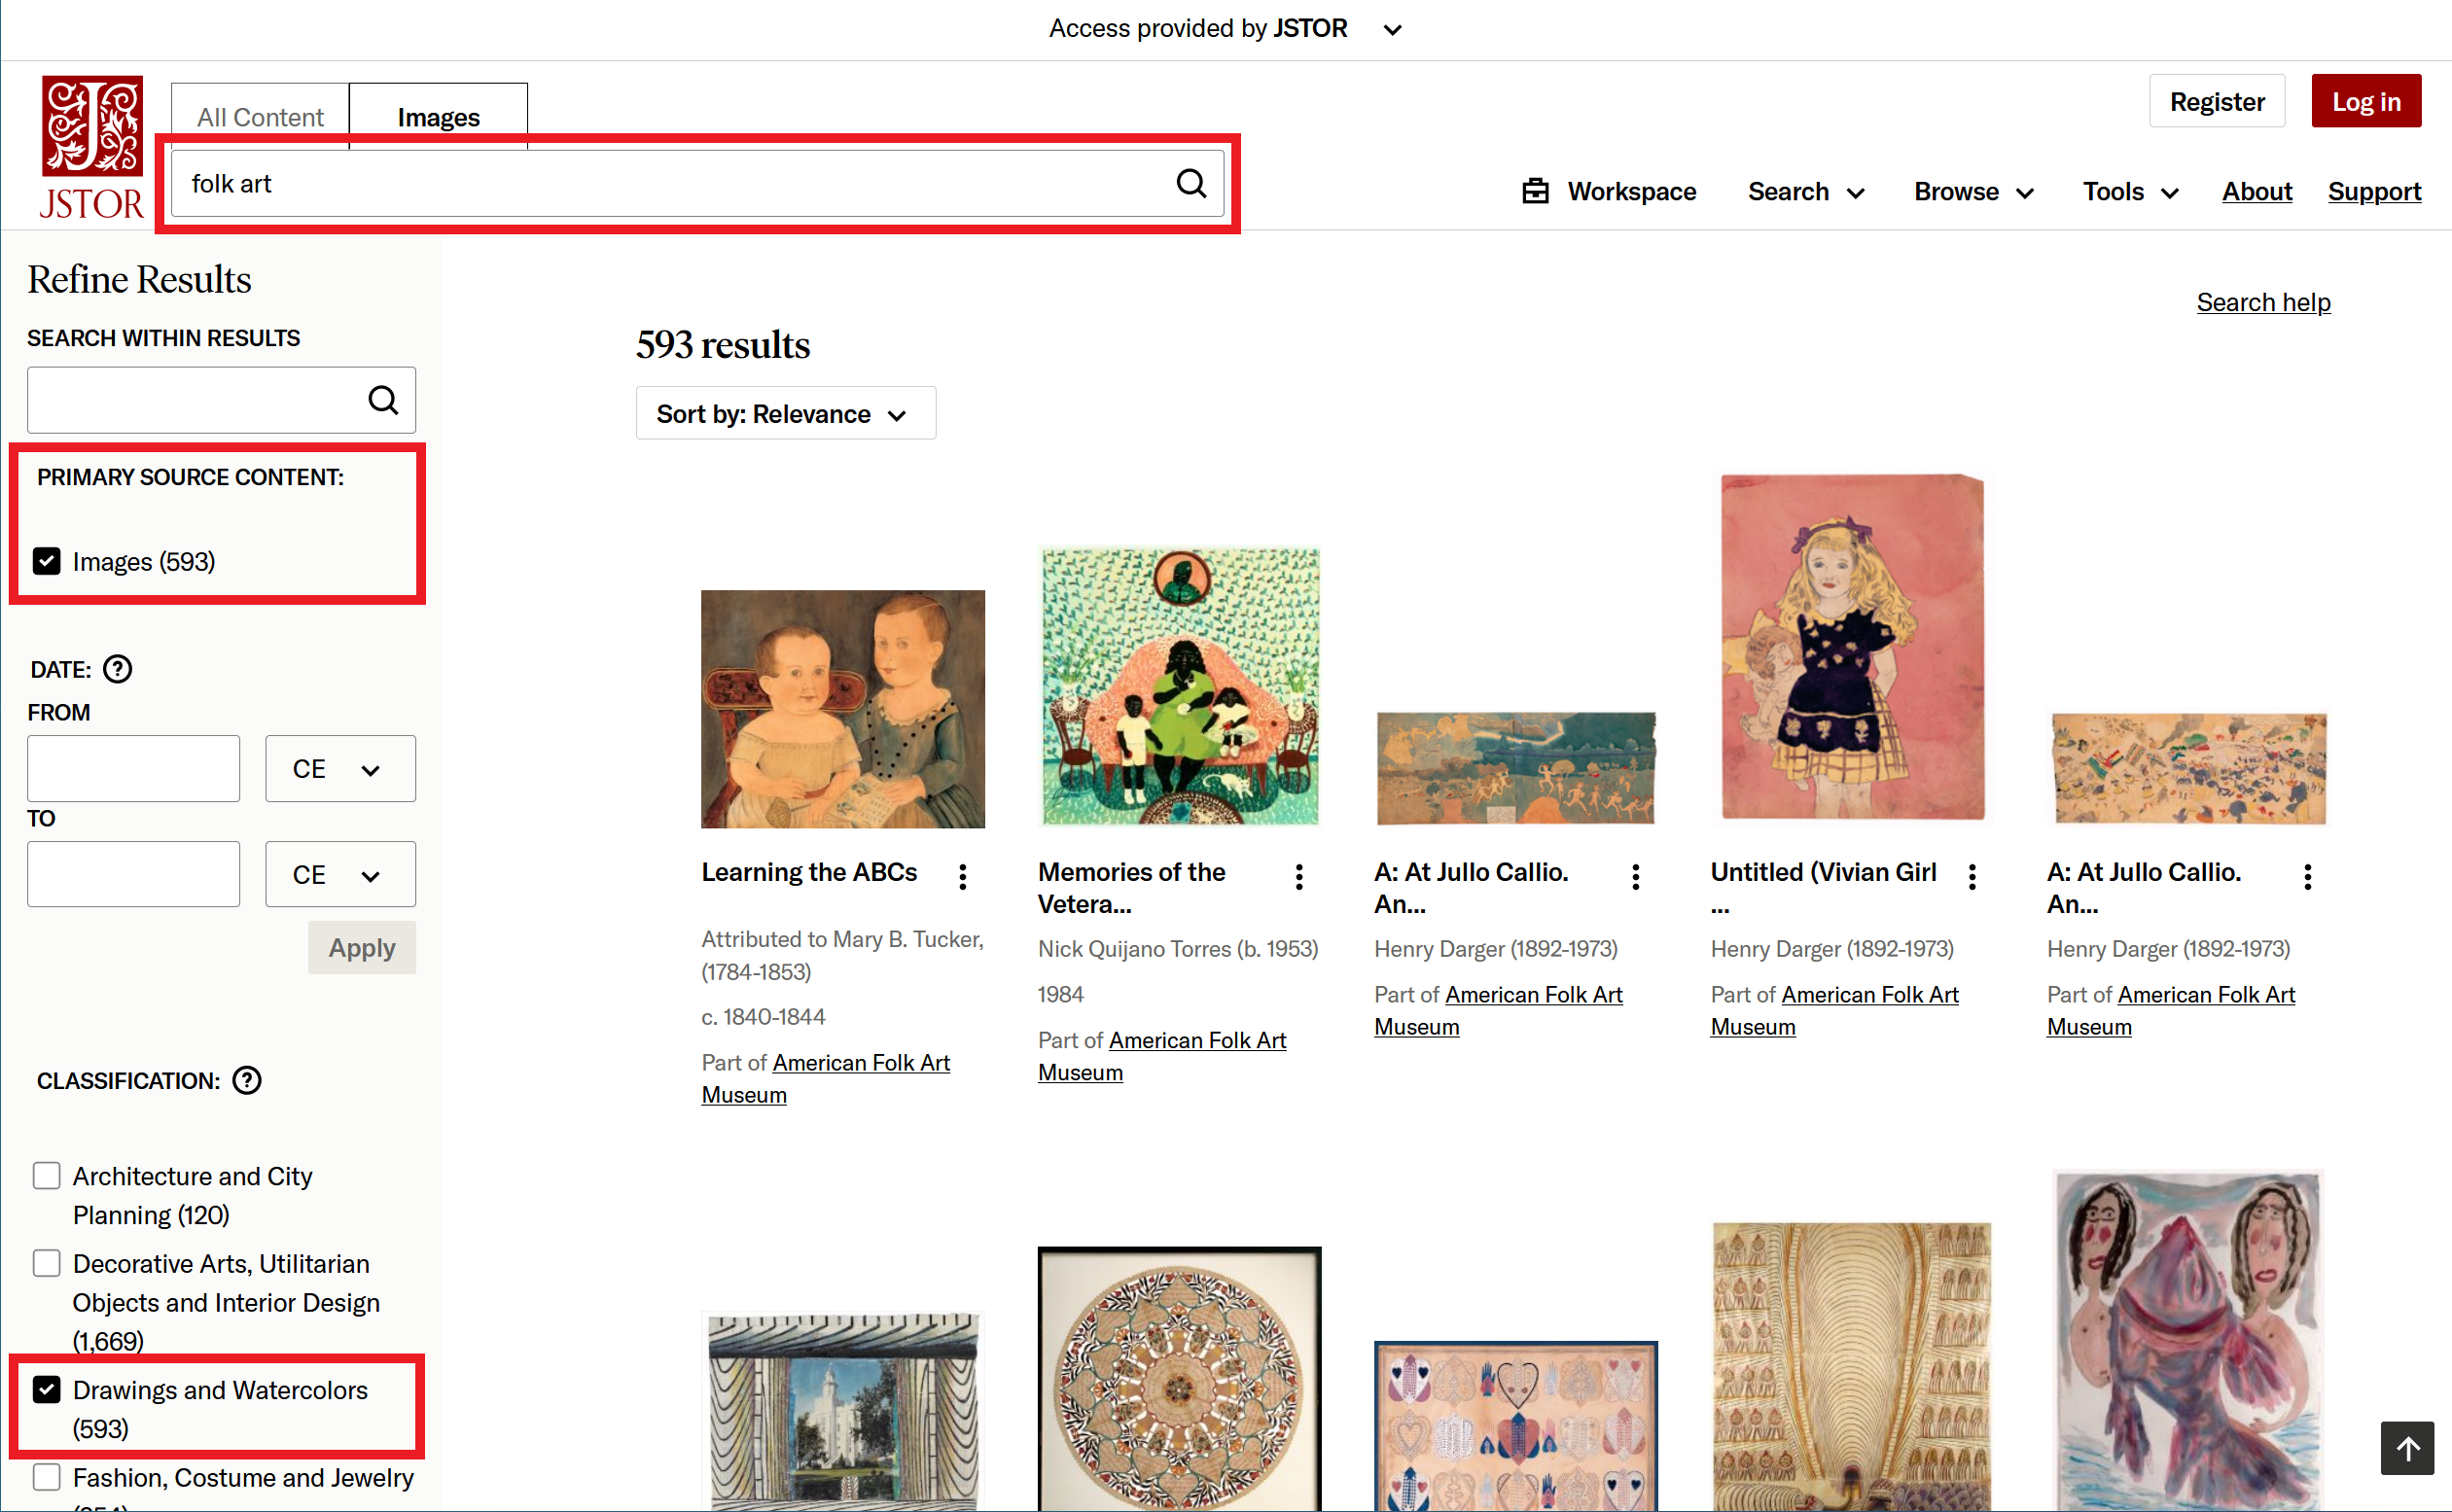Open the hearts and hands pattern thumbnail

click(1516, 1426)
